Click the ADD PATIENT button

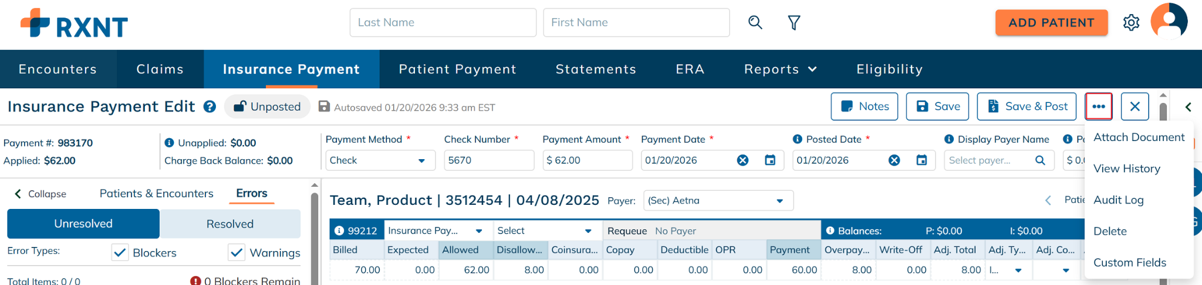click(x=1051, y=23)
